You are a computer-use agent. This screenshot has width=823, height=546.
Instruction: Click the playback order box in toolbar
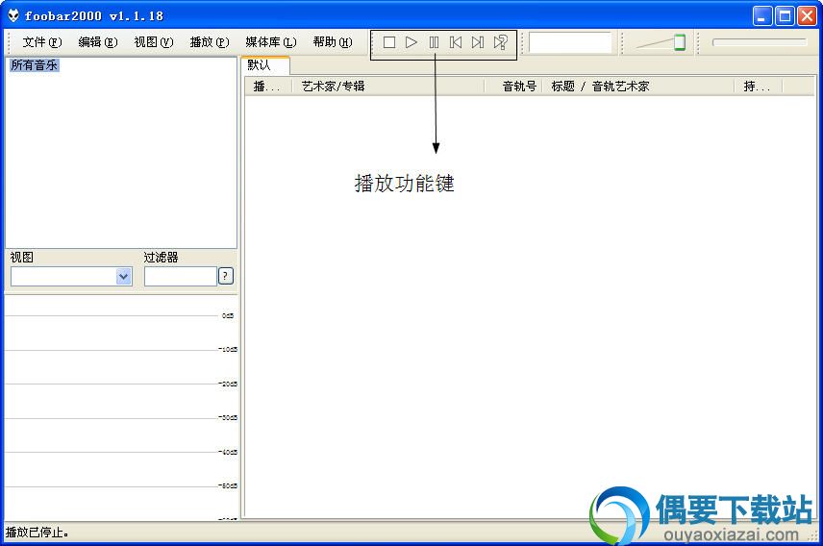570,42
